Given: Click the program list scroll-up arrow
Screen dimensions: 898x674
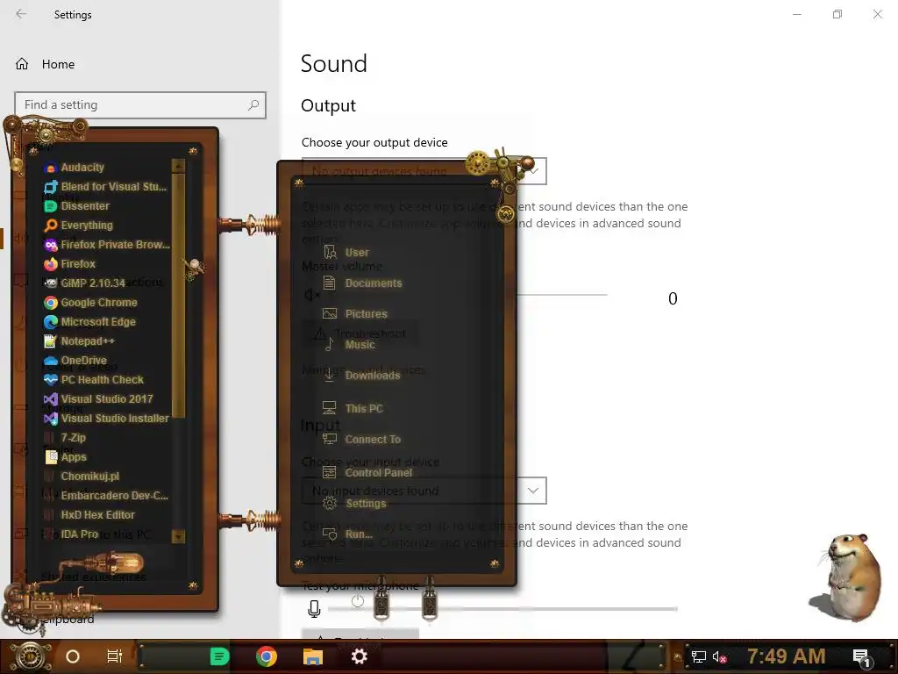Looking at the screenshot, I should (x=178, y=166).
